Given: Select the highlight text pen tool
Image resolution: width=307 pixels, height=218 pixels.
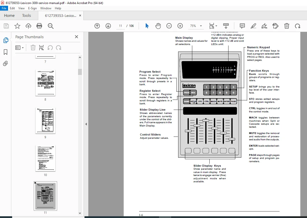Looking at the screenshot, I should [x=253, y=26].
